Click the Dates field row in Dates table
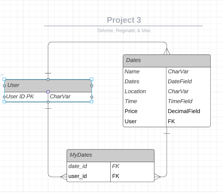The image size is (222, 193). click(x=145, y=81)
